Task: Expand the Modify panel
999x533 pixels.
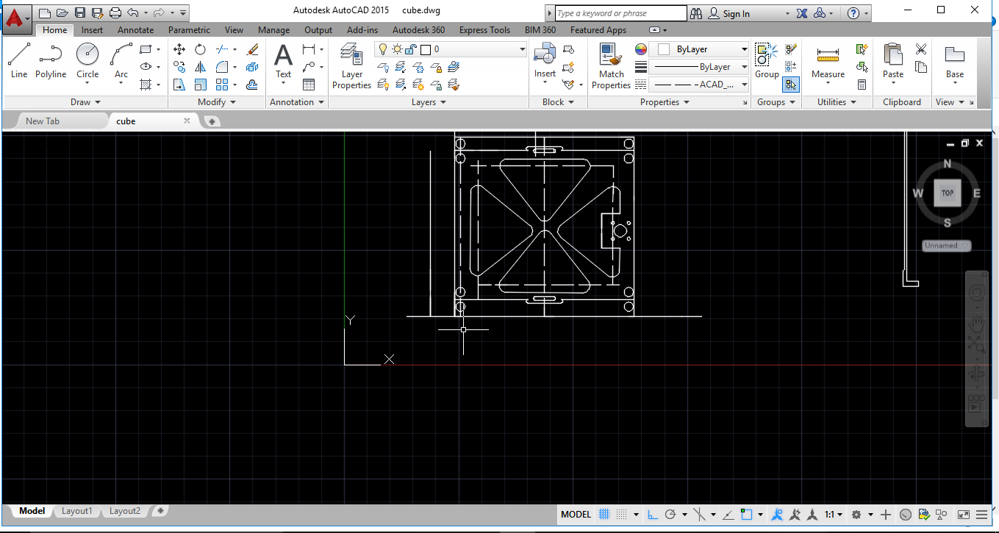Action: pyautogui.click(x=217, y=102)
